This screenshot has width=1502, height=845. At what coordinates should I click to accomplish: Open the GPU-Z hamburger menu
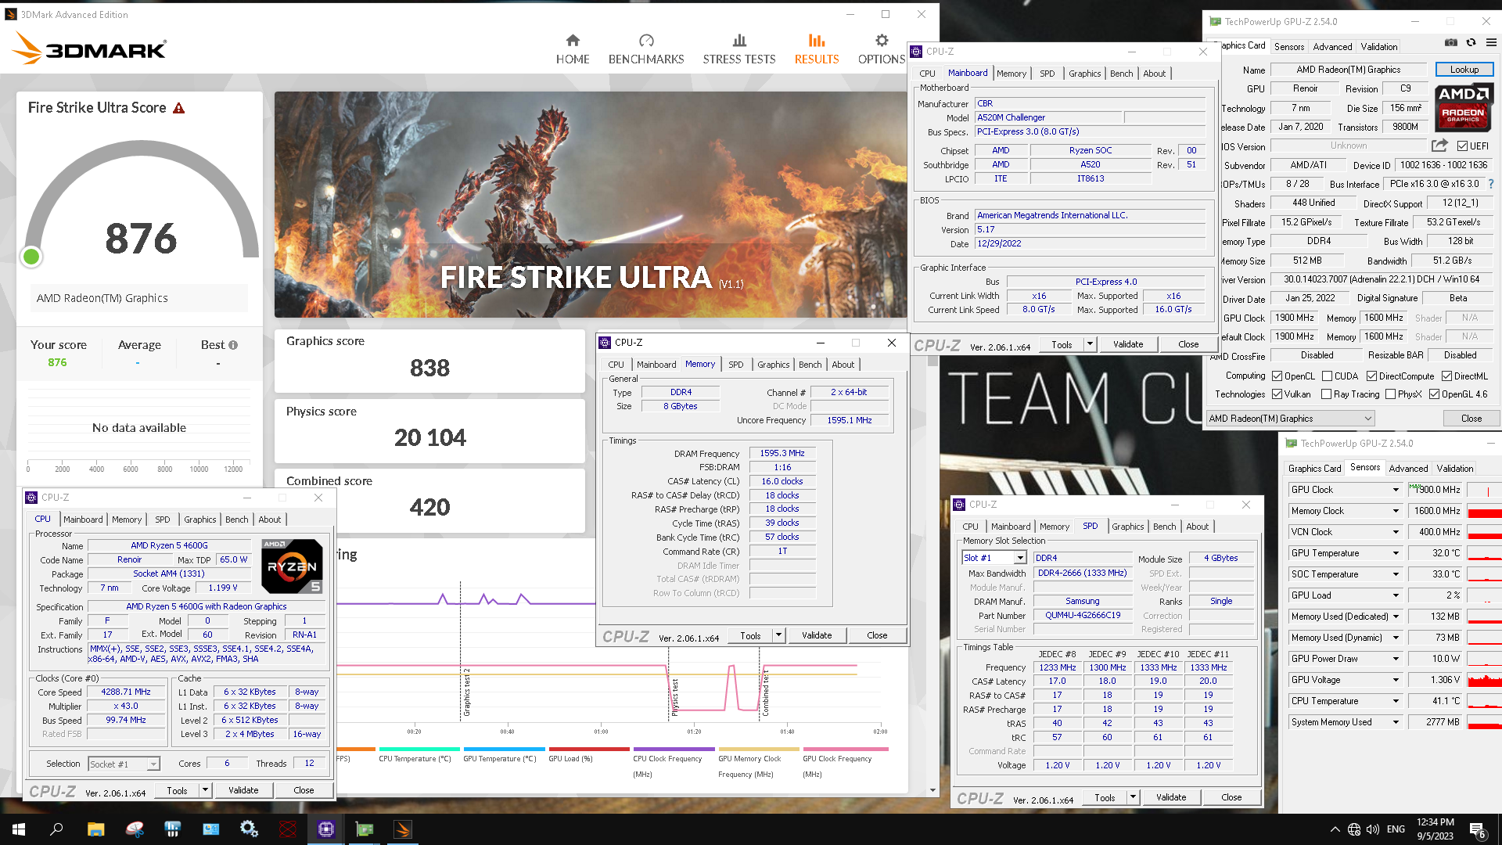1491,43
